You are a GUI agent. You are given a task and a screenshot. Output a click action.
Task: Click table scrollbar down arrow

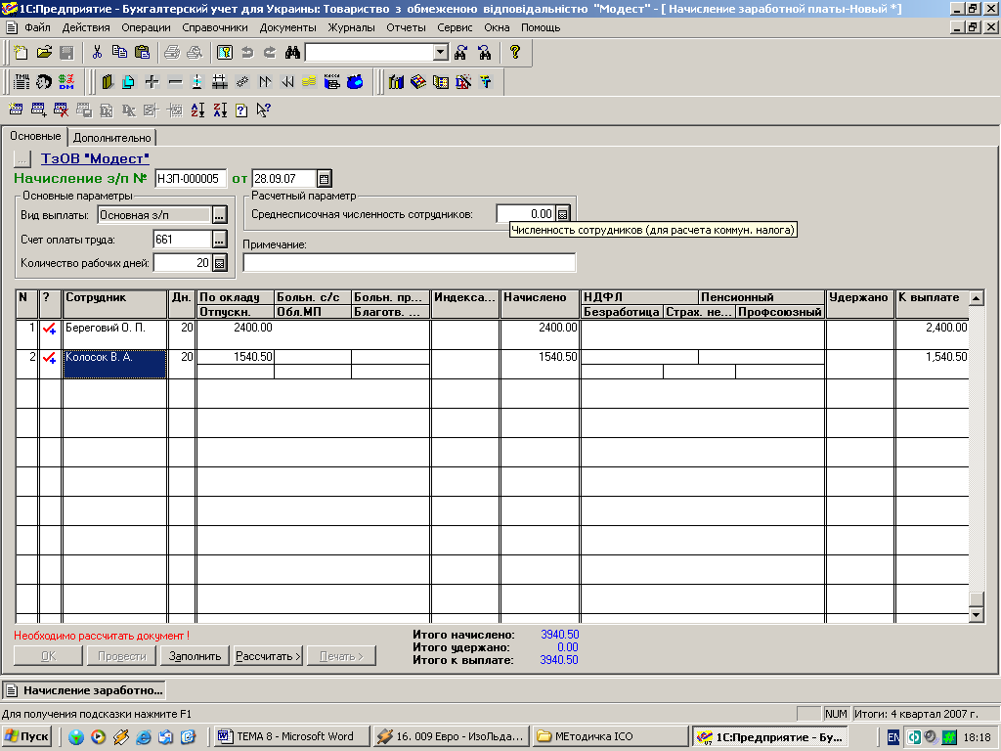click(977, 615)
